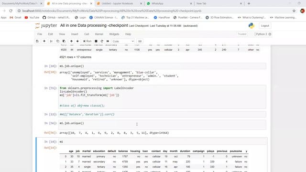
Task: Move selected cell up arrow
Action: 71,41
